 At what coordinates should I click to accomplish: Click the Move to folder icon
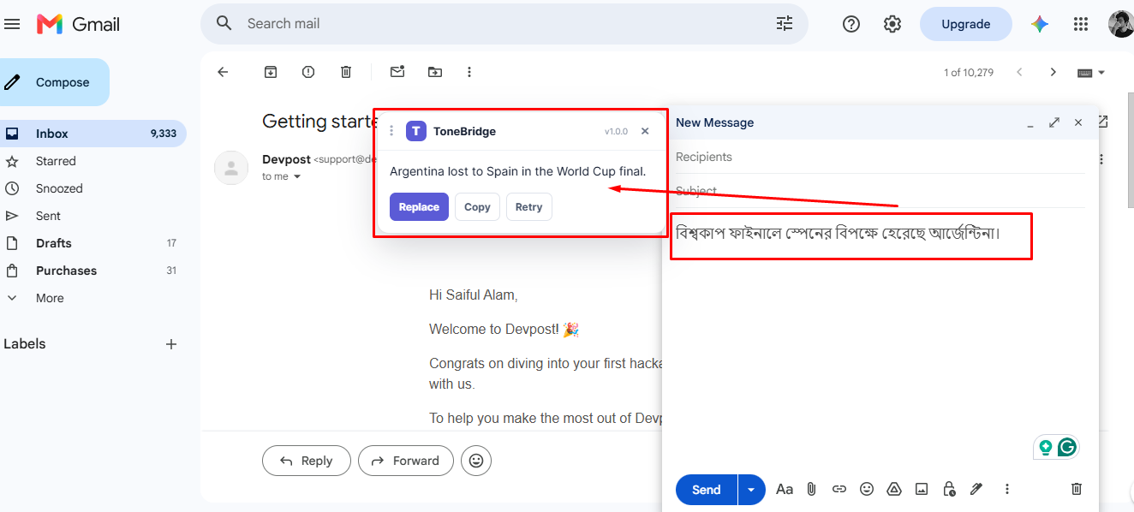[x=435, y=72]
